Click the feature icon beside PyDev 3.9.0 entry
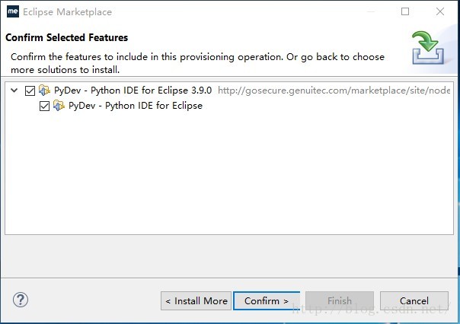460x324 pixels. 45,90
